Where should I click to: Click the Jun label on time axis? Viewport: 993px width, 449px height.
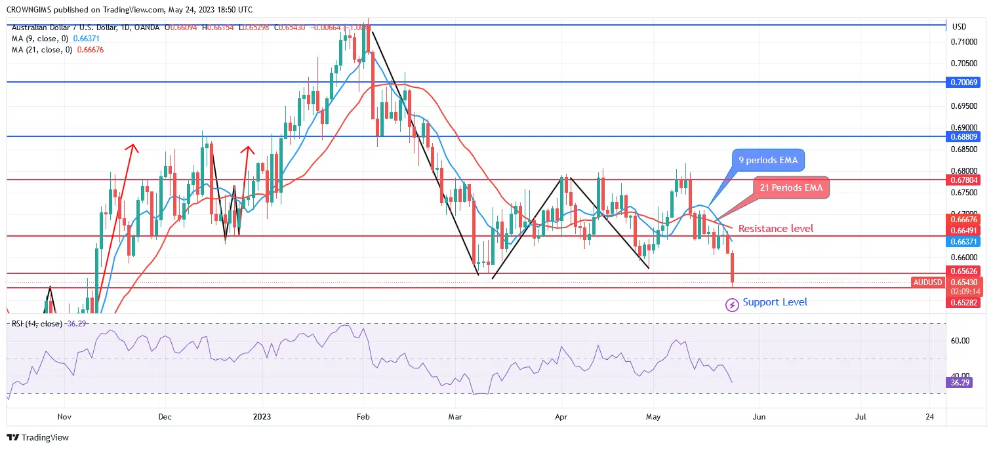[759, 417]
